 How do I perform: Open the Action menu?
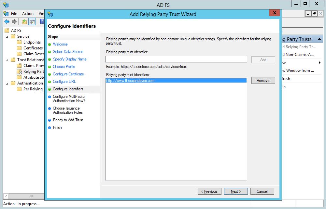[28, 14]
